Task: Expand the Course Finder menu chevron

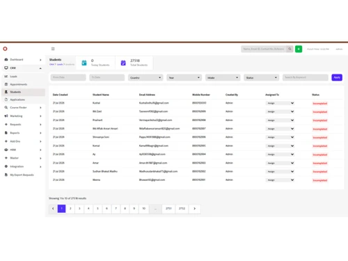Action: [40, 108]
